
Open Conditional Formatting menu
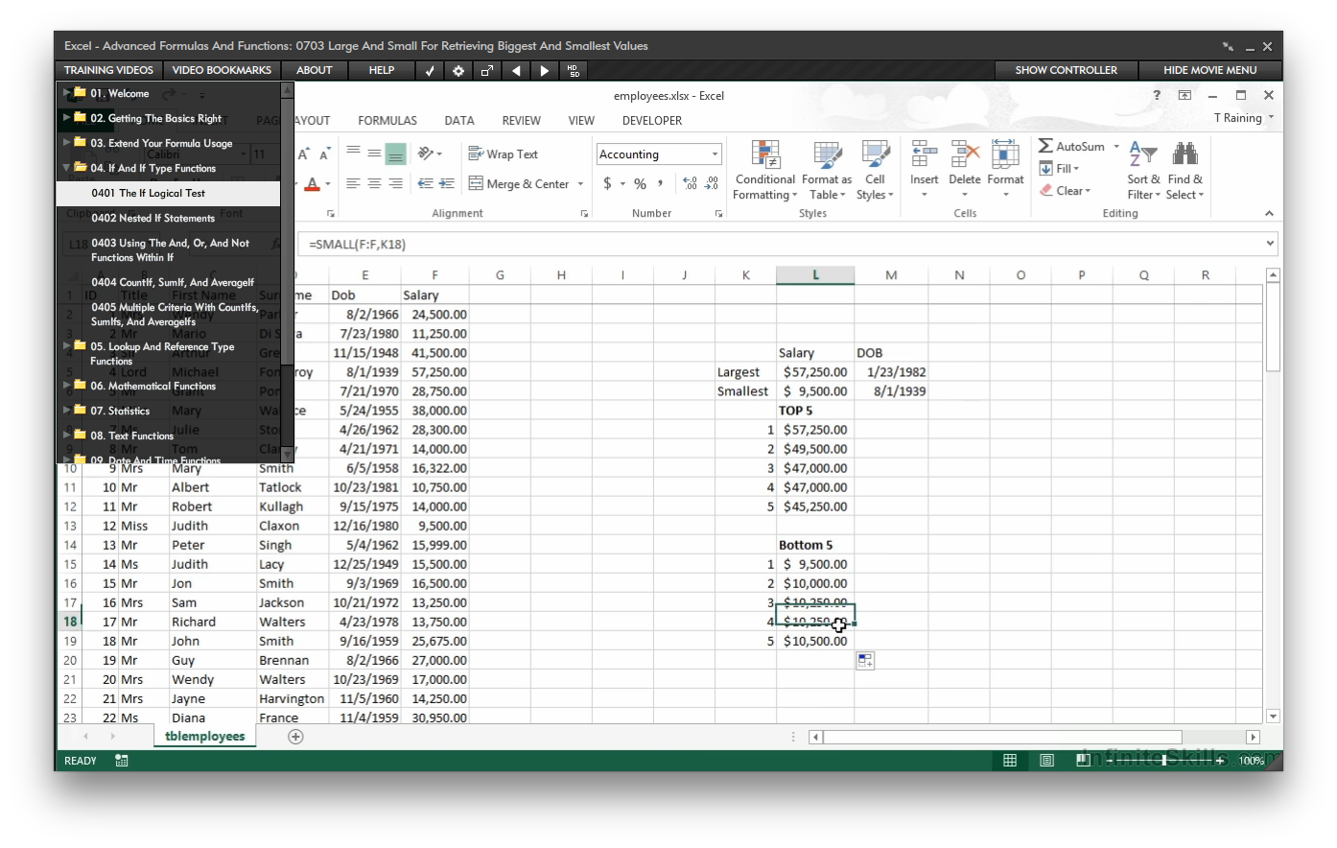point(764,170)
